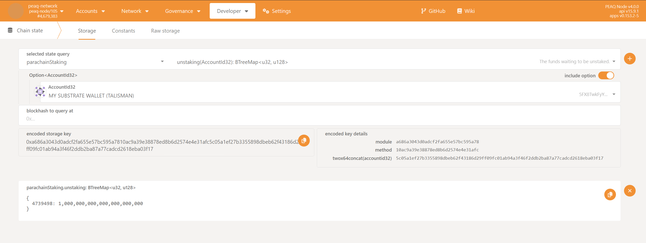Click the Chain state database icon

[10, 30]
